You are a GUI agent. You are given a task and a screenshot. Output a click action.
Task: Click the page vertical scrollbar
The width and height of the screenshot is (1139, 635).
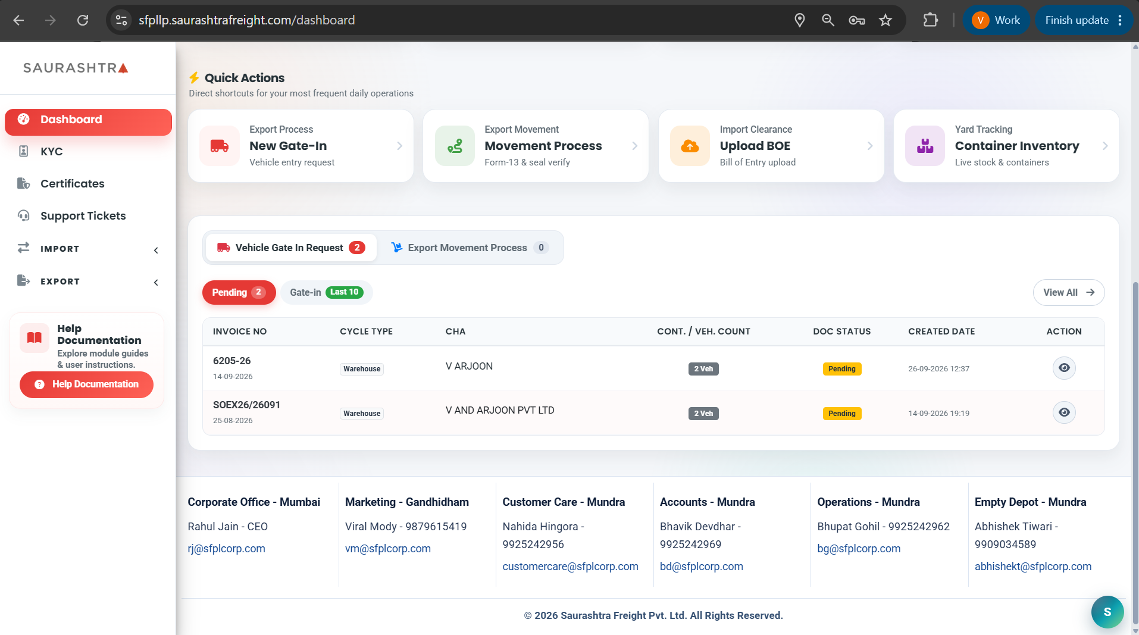(1135, 452)
